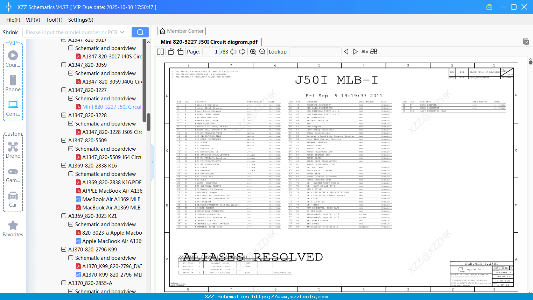Click the Lookup text field

pyautogui.click(x=315, y=52)
